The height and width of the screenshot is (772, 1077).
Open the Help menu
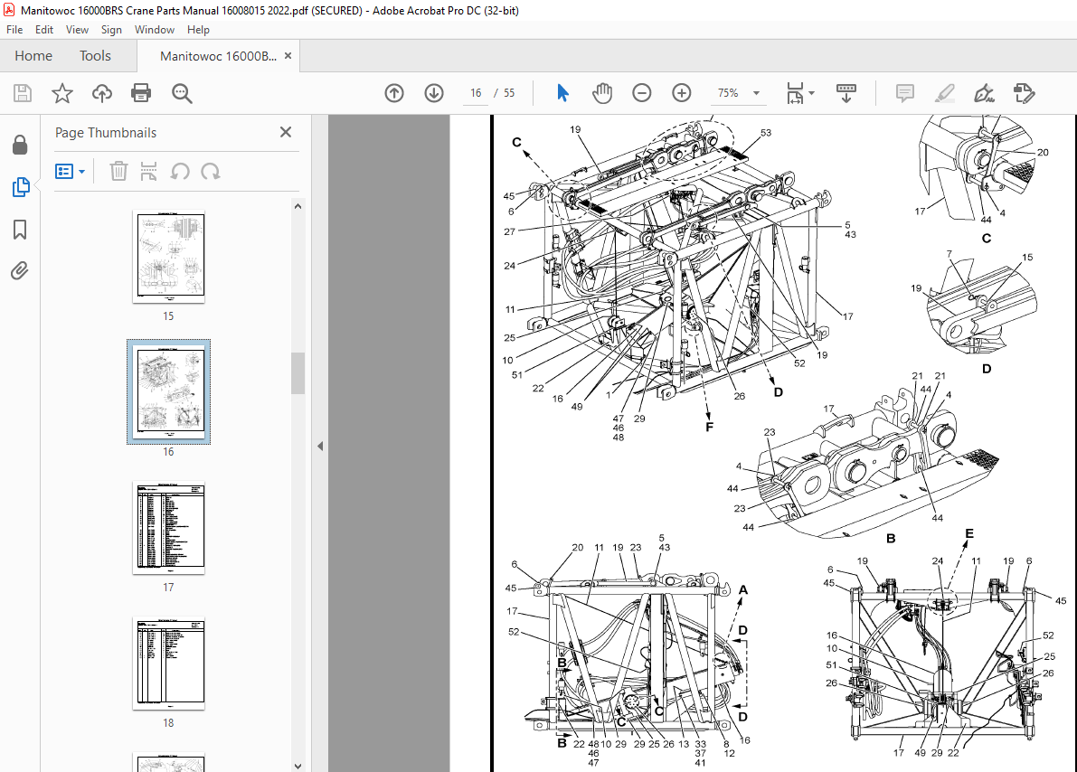click(x=199, y=30)
